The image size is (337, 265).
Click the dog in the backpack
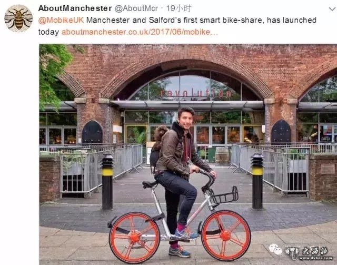[x=159, y=137]
